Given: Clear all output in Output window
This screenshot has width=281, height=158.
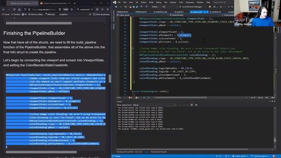Looking at the screenshot, I should (191, 105).
